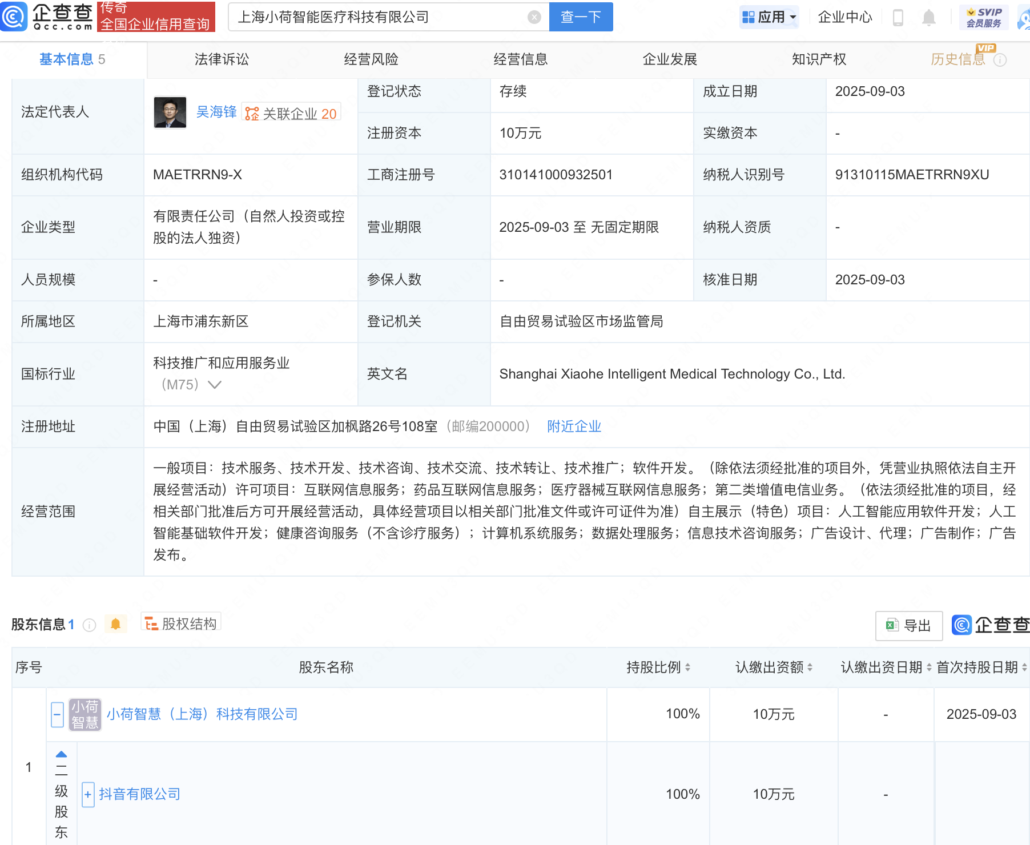This screenshot has height=845, width=1030.
Task: Click info icon next to 股东信息
Action: pyautogui.click(x=89, y=625)
